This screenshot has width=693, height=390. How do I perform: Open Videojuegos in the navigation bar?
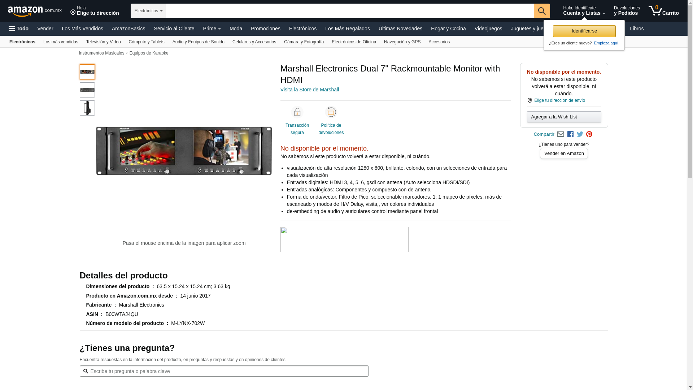tap(488, 29)
